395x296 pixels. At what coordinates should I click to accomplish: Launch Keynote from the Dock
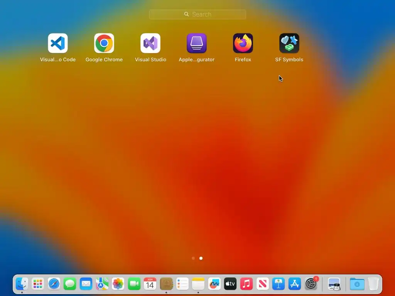pos(279,284)
